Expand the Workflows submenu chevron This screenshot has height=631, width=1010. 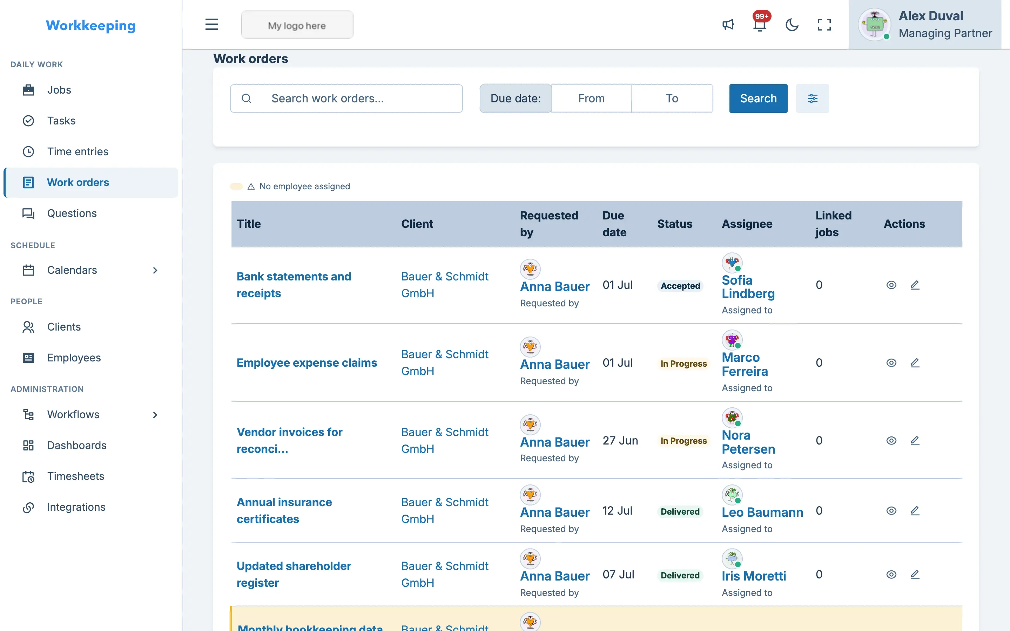(155, 415)
